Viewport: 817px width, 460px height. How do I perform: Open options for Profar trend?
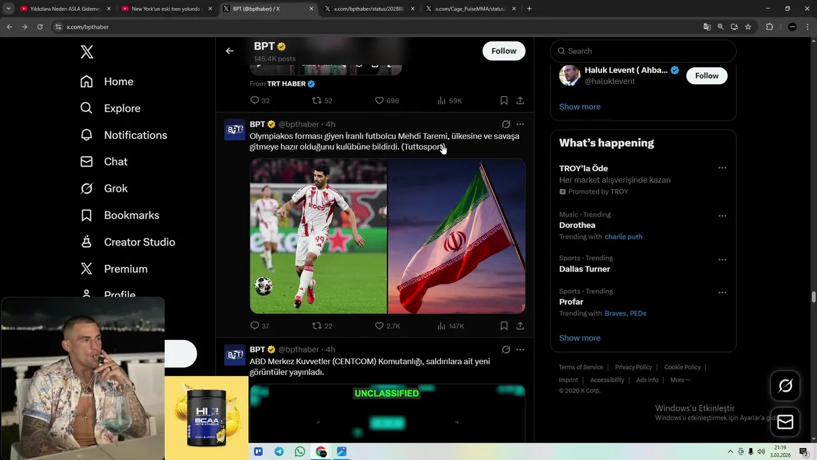point(722,293)
